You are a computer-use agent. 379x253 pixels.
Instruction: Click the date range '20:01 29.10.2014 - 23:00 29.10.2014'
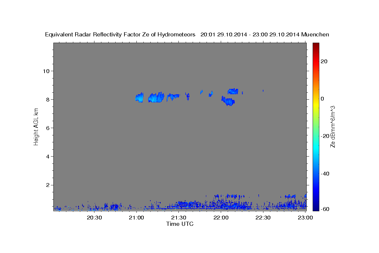250,34
